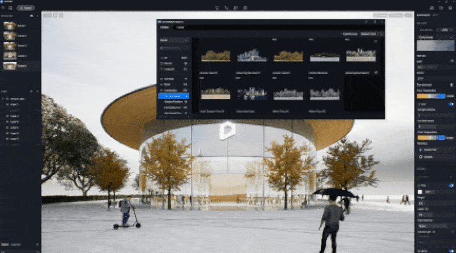The width and height of the screenshot is (456, 253).
Task: Click the fourth tool icon in top center toolbar
Action: pos(245,8)
